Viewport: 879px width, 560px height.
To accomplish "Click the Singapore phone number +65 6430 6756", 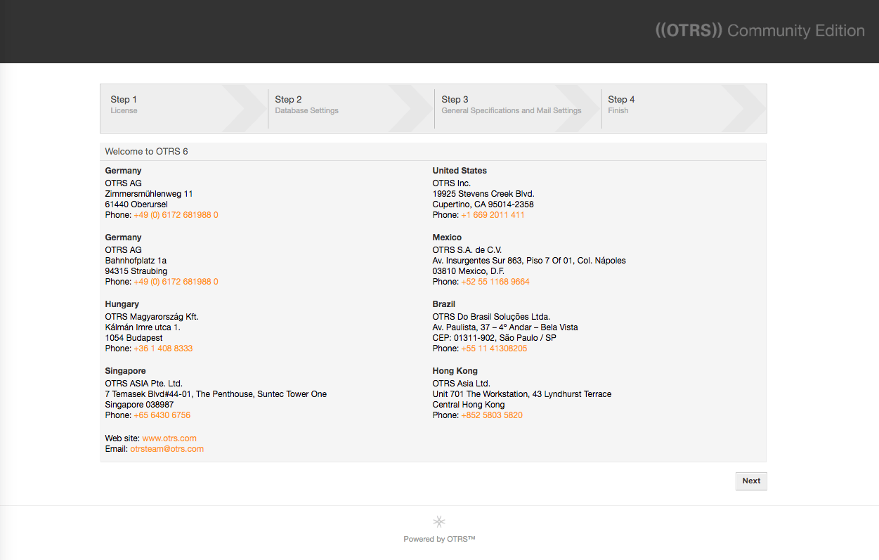I will point(162,415).
